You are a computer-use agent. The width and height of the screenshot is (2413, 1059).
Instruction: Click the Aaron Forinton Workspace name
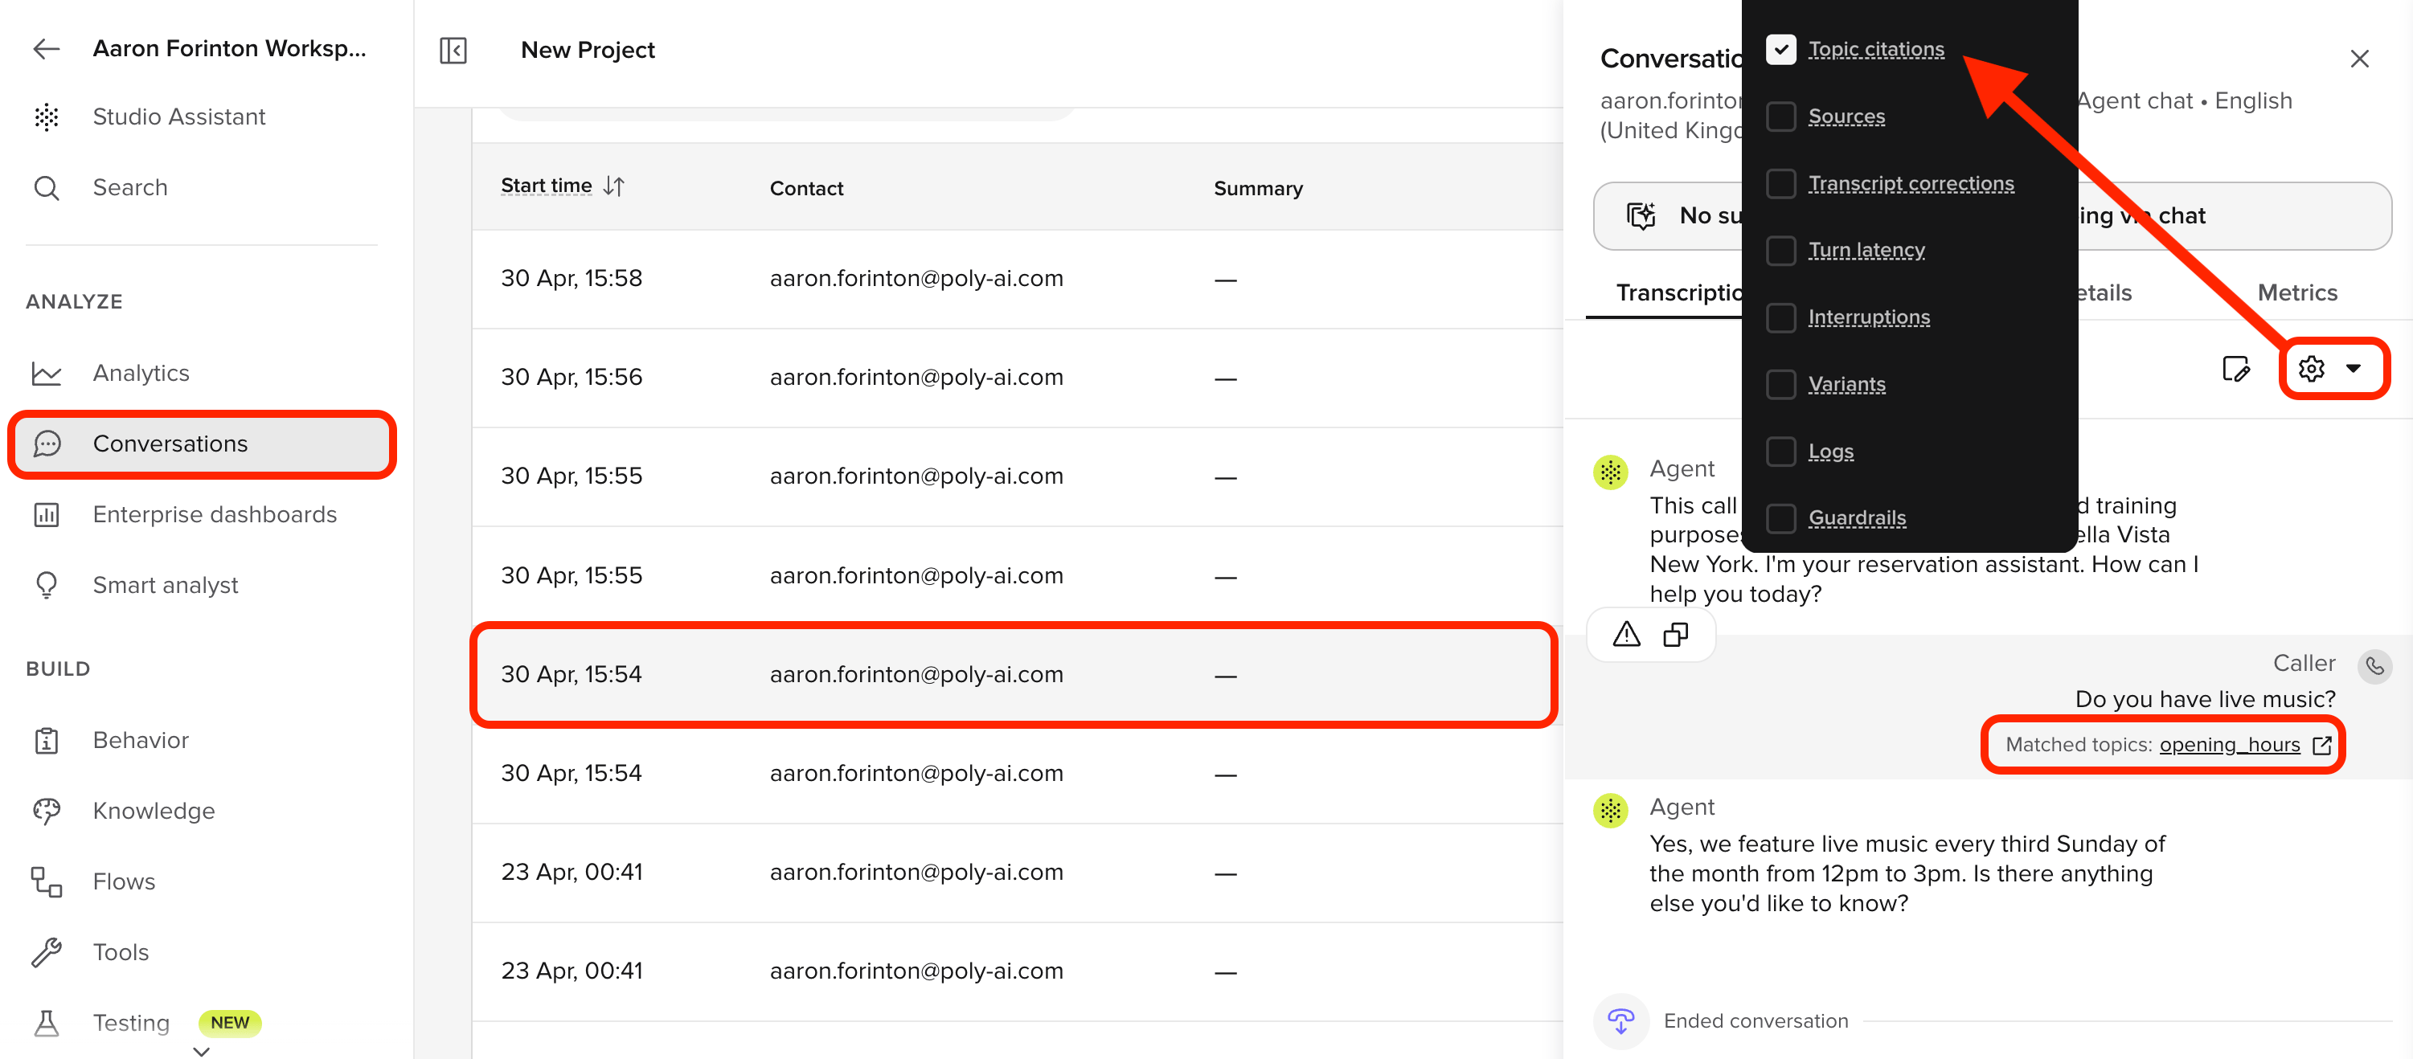(x=230, y=49)
